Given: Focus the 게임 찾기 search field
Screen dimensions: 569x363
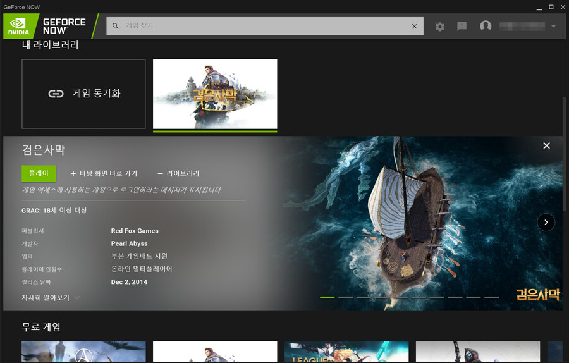Looking at the screenshot, I should click(264, 26).
